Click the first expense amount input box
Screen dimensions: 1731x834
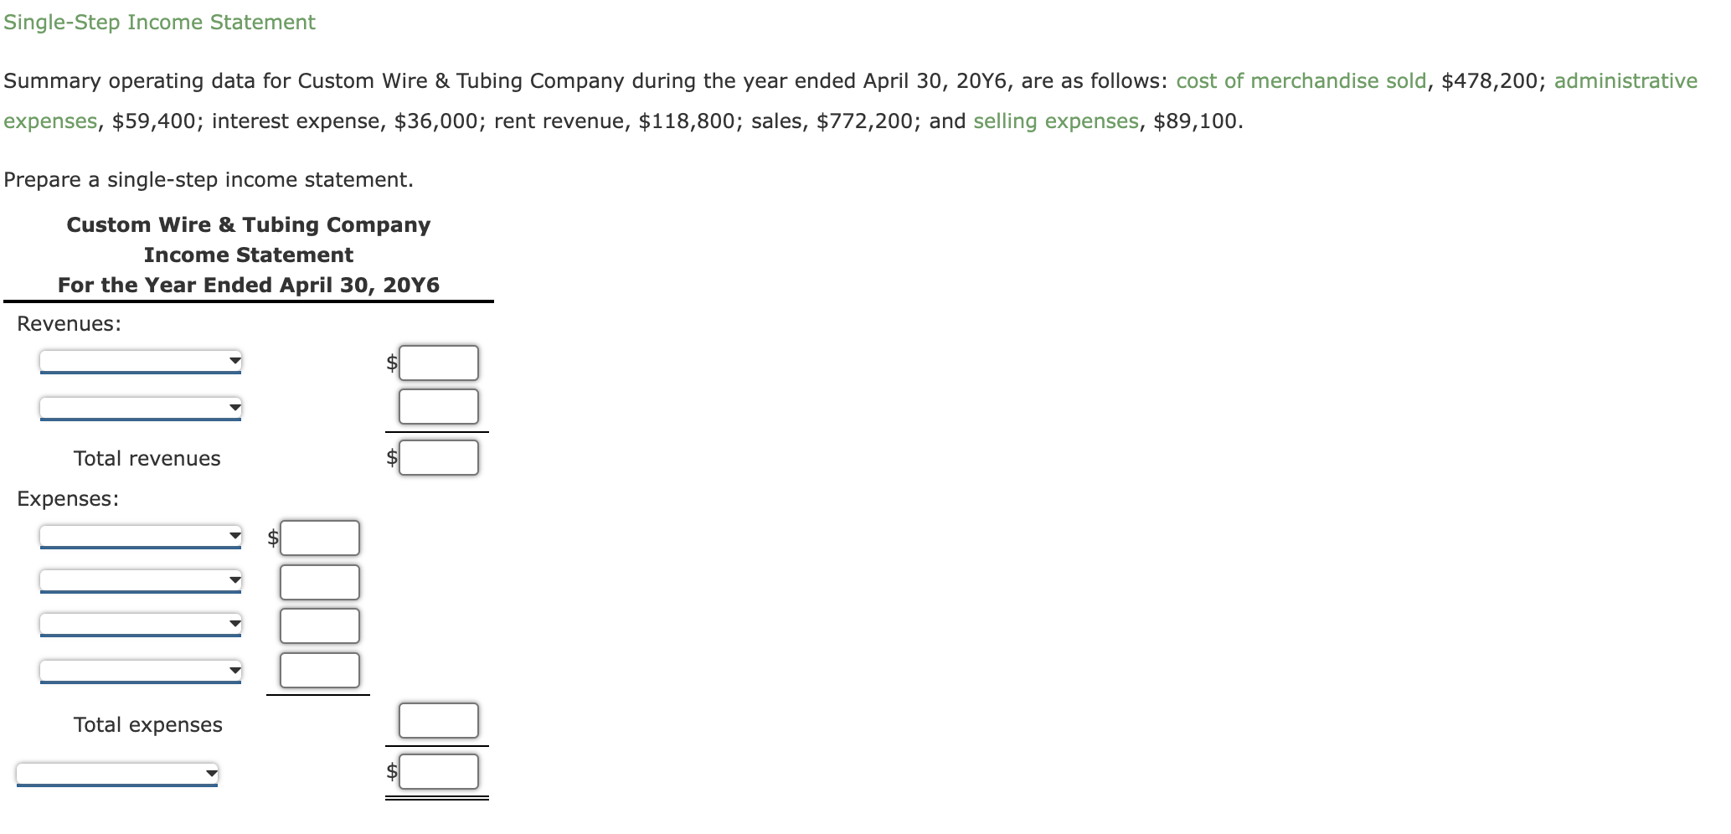319,538
